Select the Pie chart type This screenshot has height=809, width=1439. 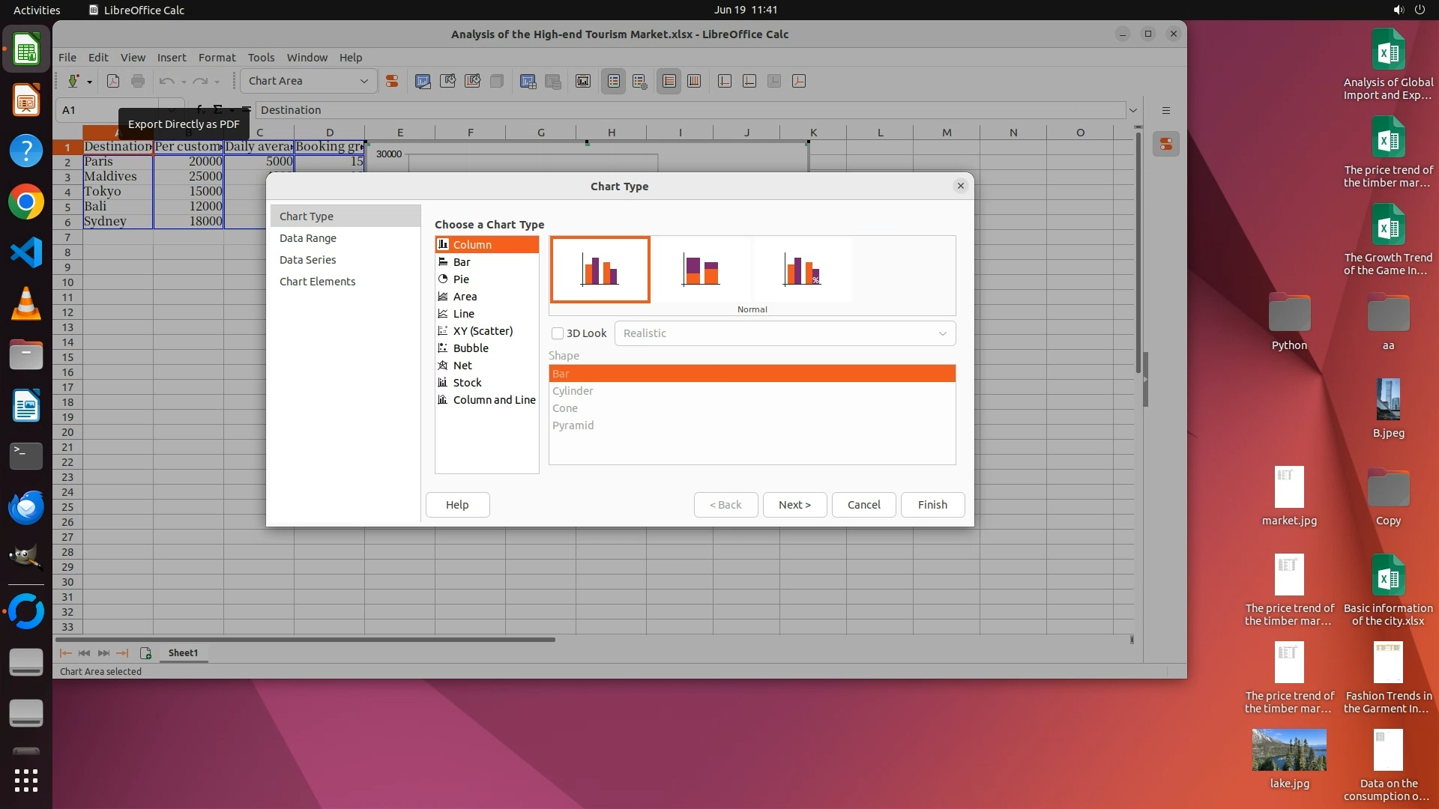tap(461, 279)
